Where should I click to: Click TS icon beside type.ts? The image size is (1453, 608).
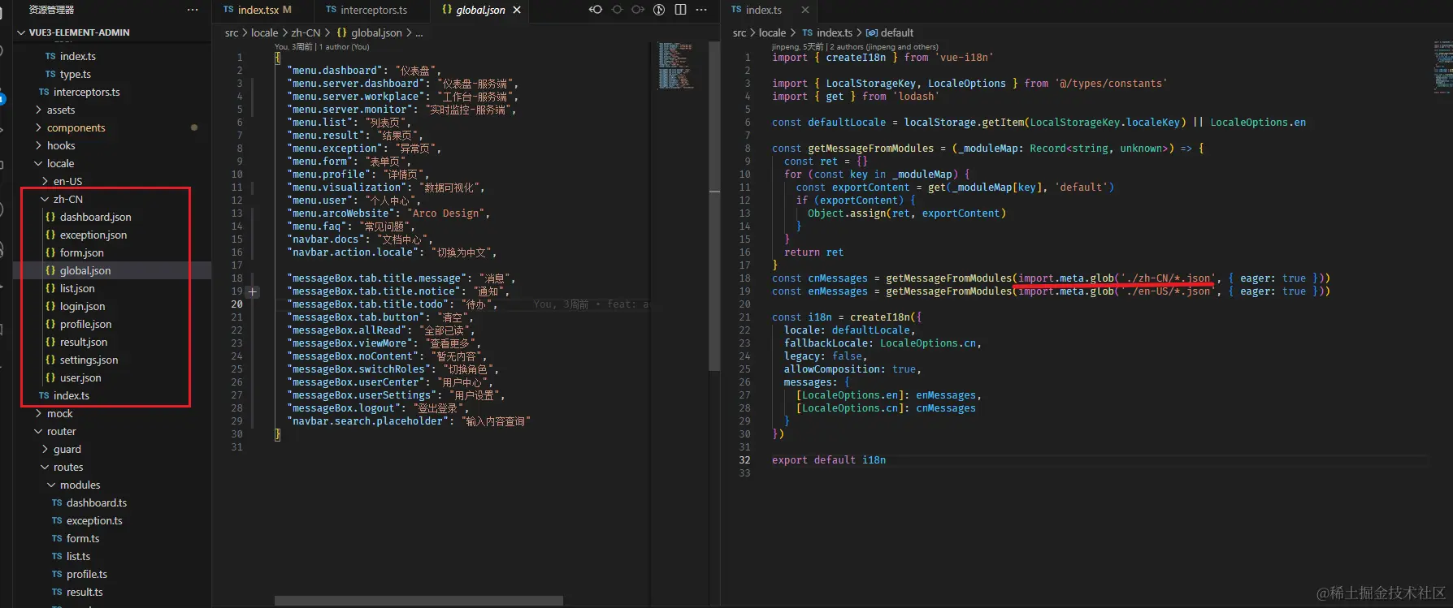[50, 74]
